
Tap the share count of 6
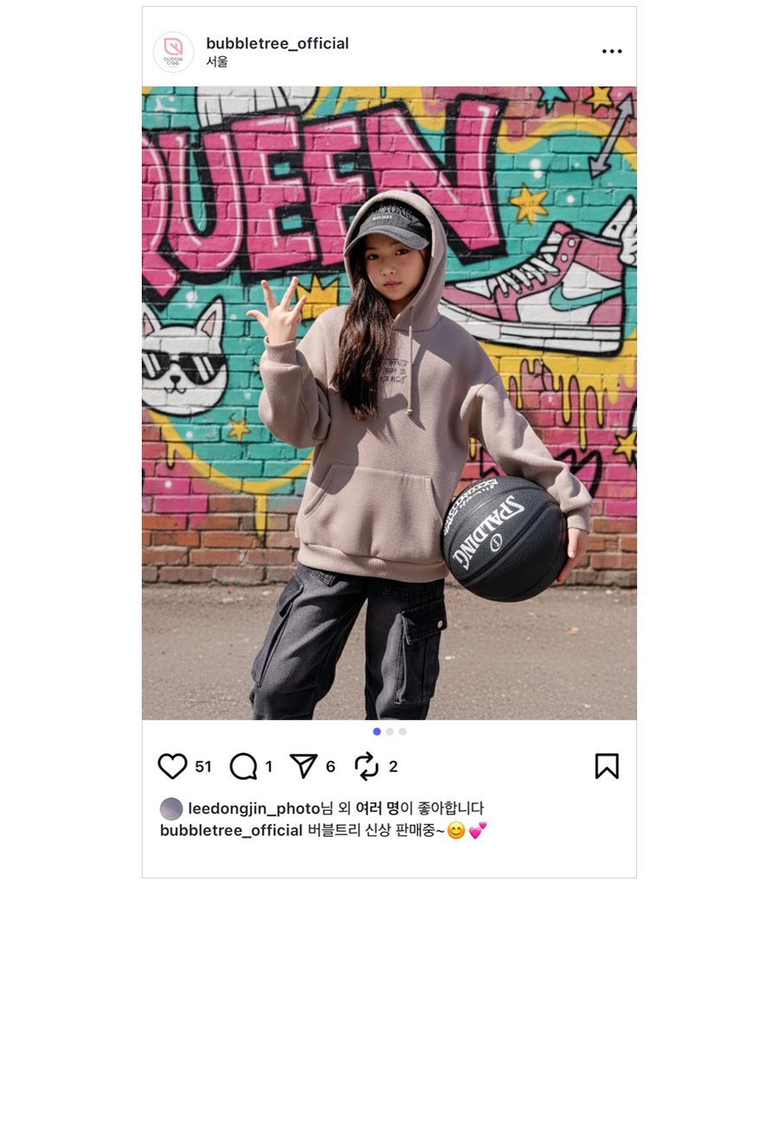tap(330, 767)
